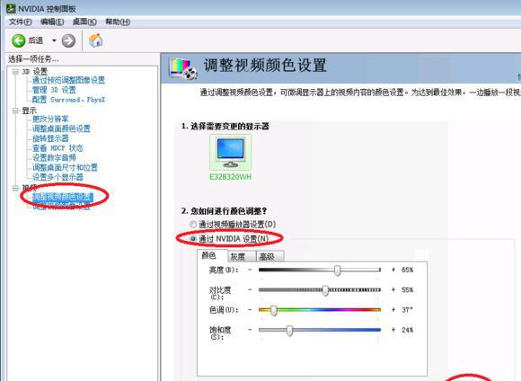Open 调整桌面尺寸和位置 link
Viewport: 521px width, 381px height.
65,167
